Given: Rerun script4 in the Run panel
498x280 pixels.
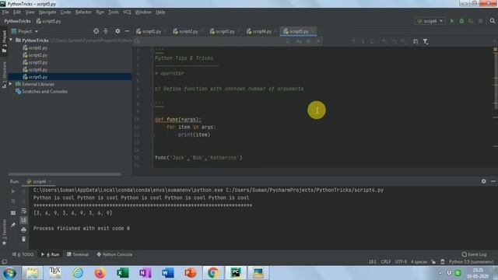Looking at the screenshot, I should click(13, 191).
